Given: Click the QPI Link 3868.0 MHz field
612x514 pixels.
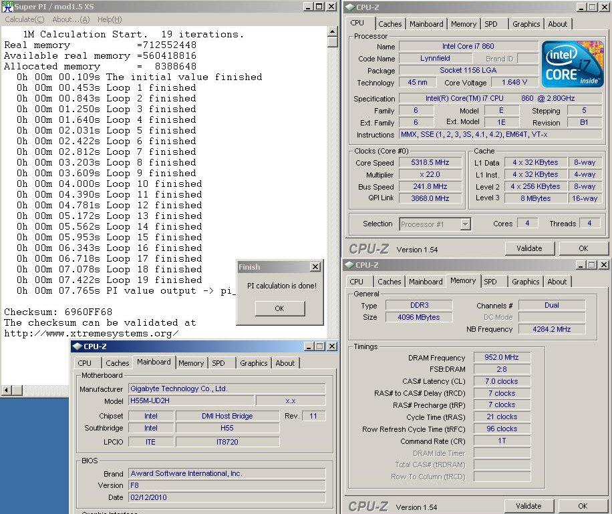Looking at the screenshot, I should [430, 198].
